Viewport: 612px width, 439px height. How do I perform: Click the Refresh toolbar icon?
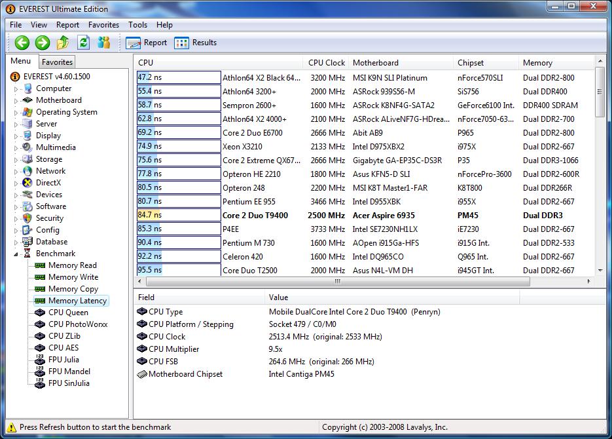pyautogui.click(x=84, y=43)
